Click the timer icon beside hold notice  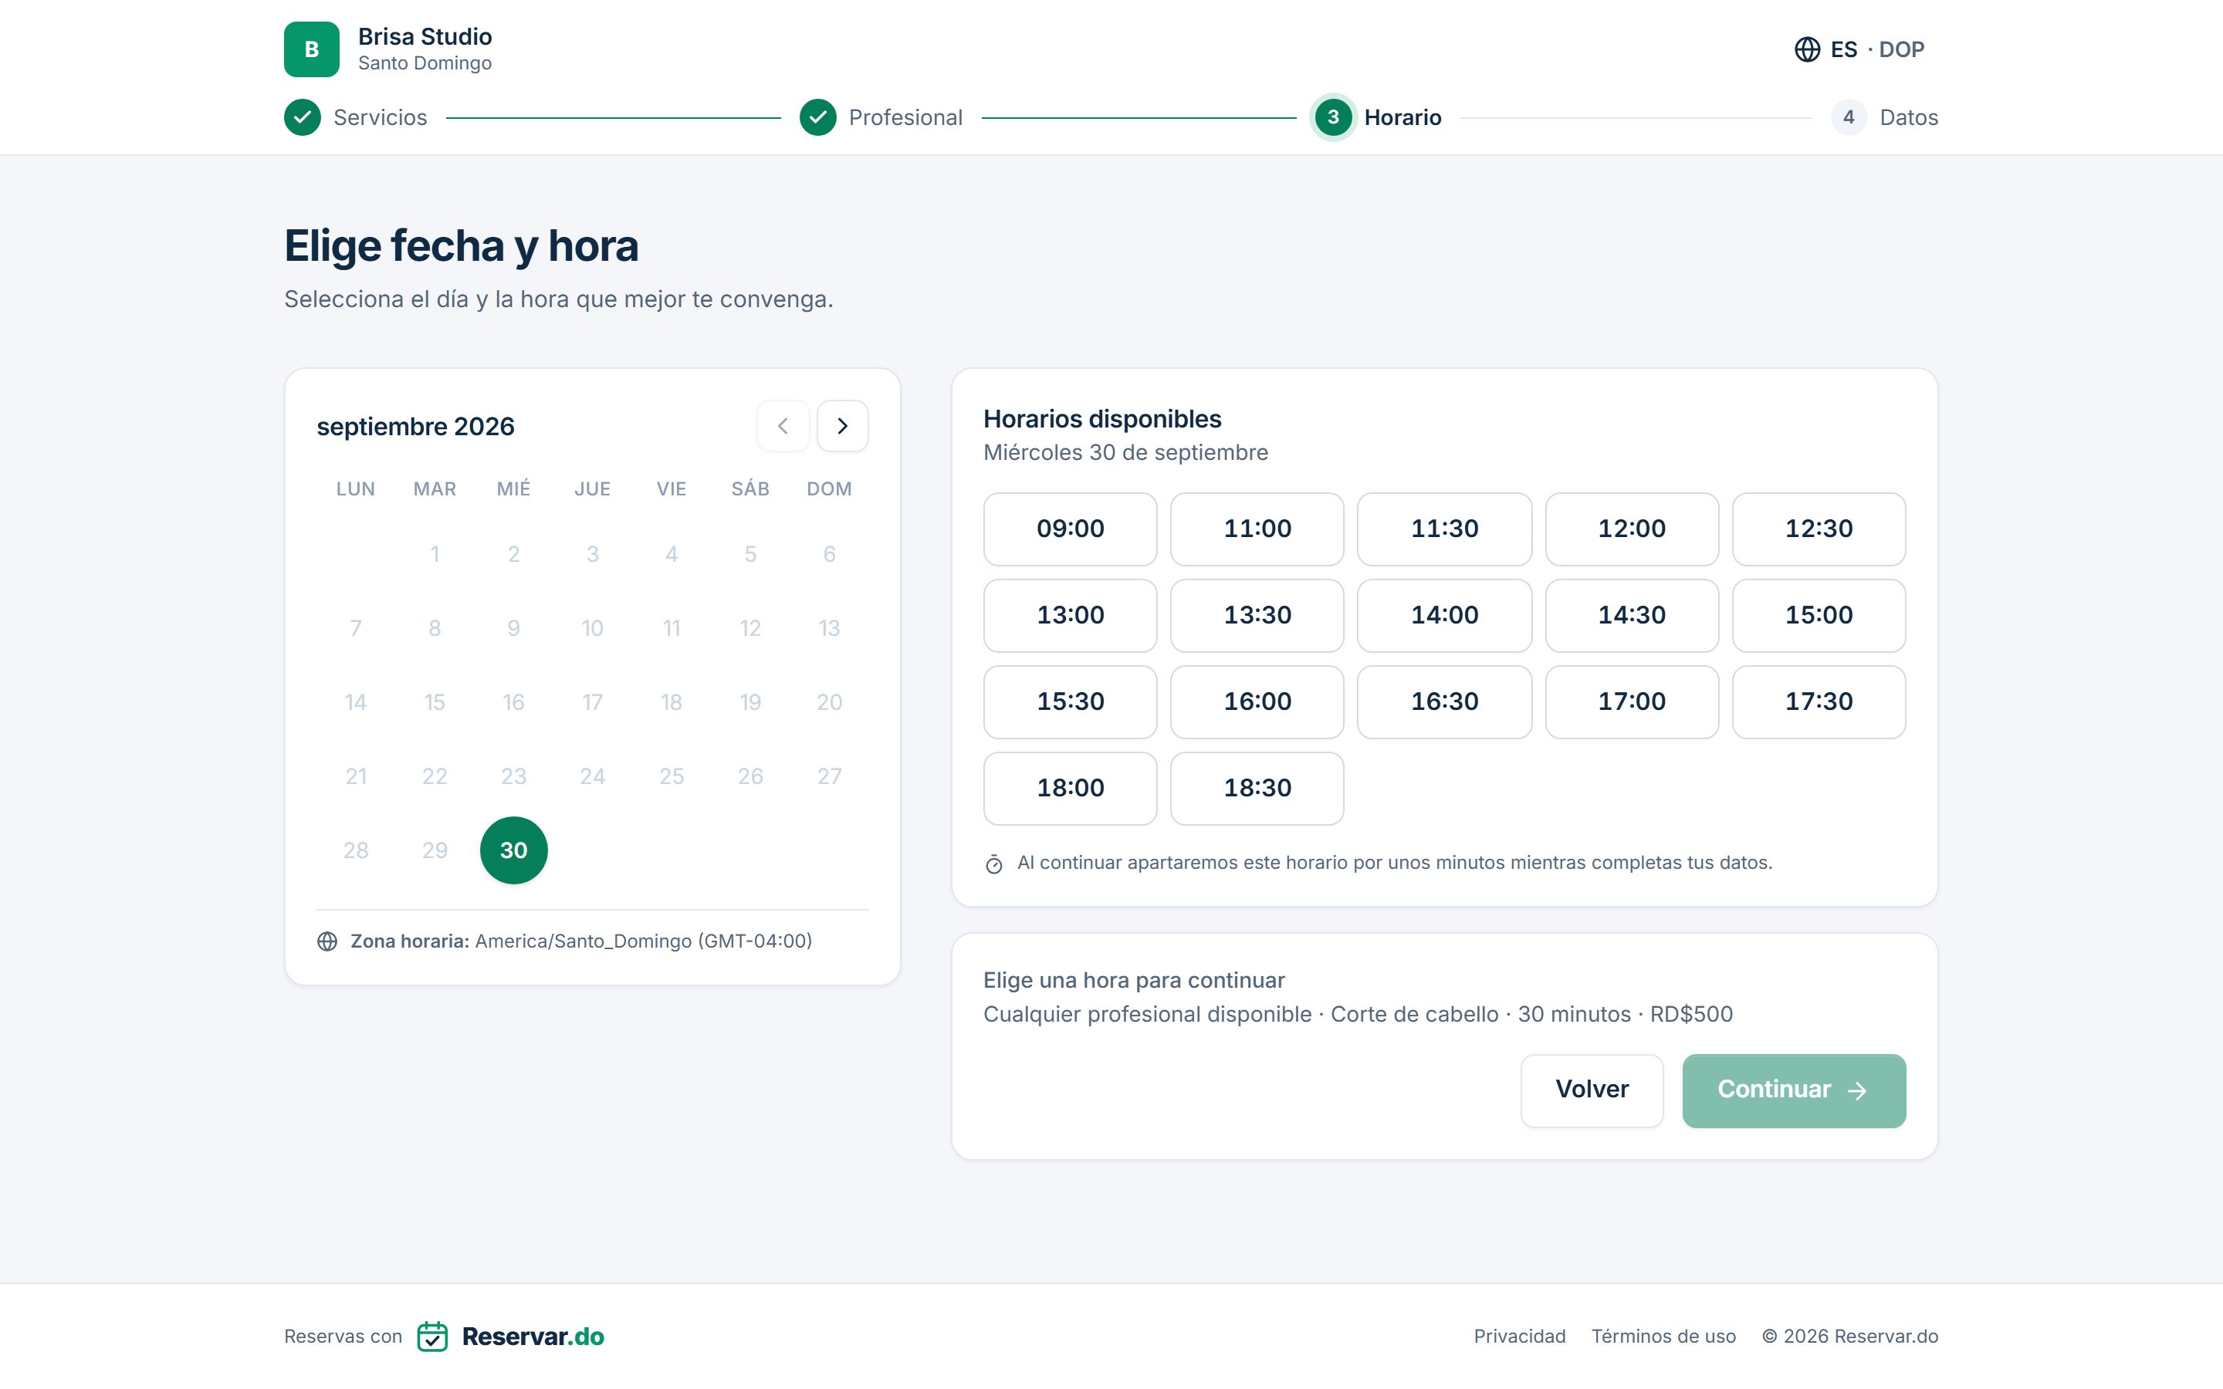pyautogui.click(x=994, y=864)
